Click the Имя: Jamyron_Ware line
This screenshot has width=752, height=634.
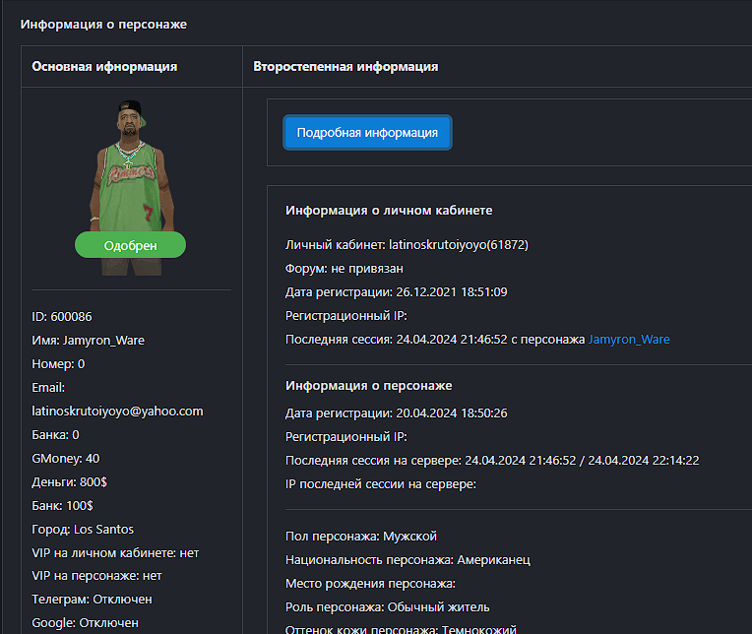pyautogui.click(x=88, y=340)
